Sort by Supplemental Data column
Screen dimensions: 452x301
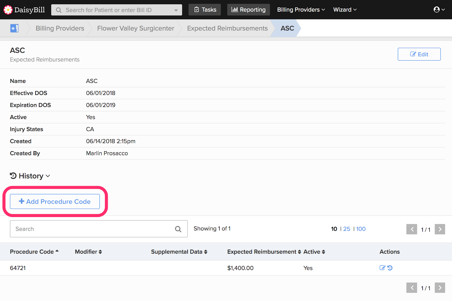(179, 252)
